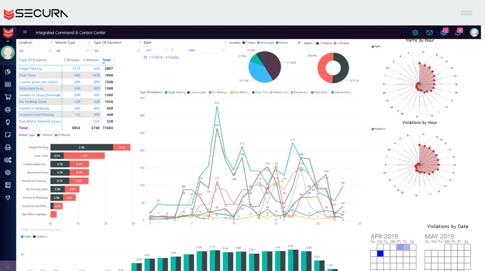Expand sidebar using bottom double-arrow button

point(8,267)
